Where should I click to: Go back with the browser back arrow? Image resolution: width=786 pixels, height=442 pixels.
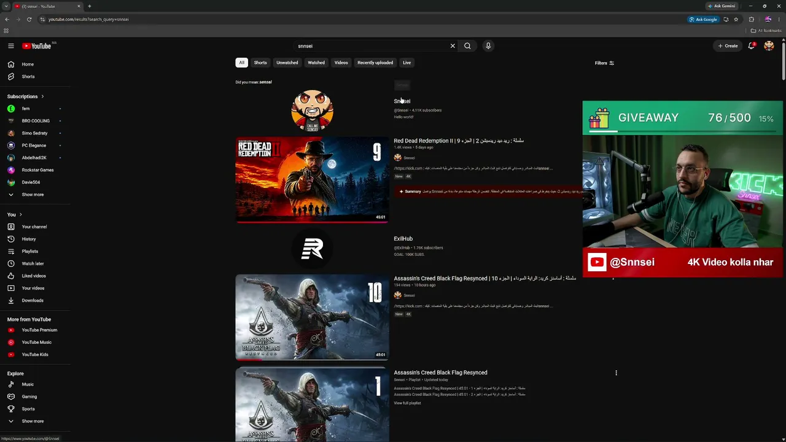pos(7,19)
